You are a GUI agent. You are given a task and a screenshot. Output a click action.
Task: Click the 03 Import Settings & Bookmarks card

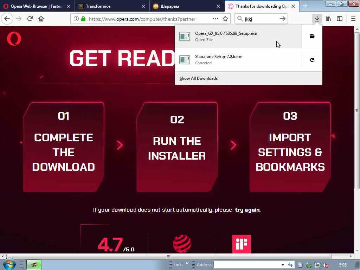coord(290,147)
